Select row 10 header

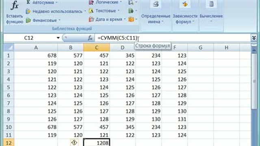(x=9, y=127)
